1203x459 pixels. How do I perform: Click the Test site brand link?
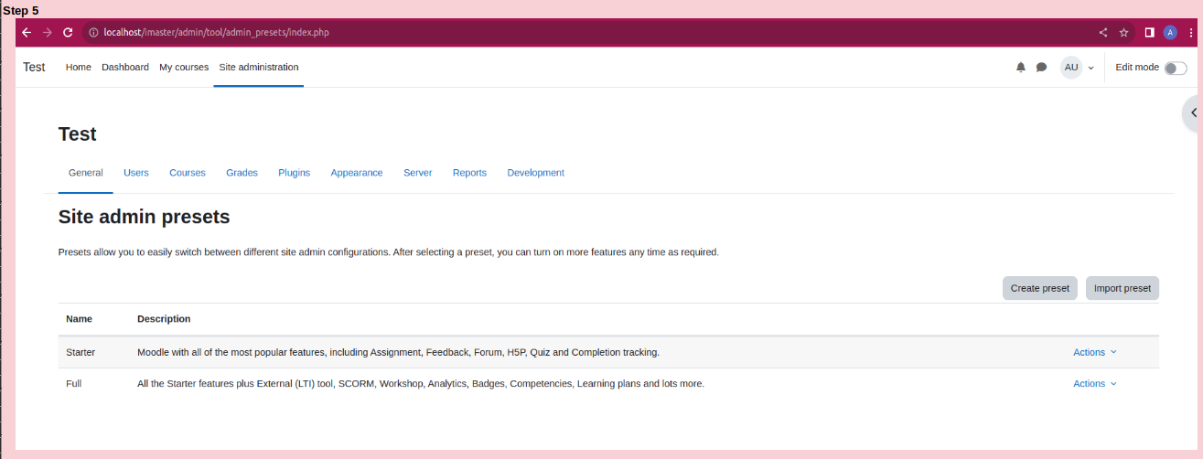[34, 67]
